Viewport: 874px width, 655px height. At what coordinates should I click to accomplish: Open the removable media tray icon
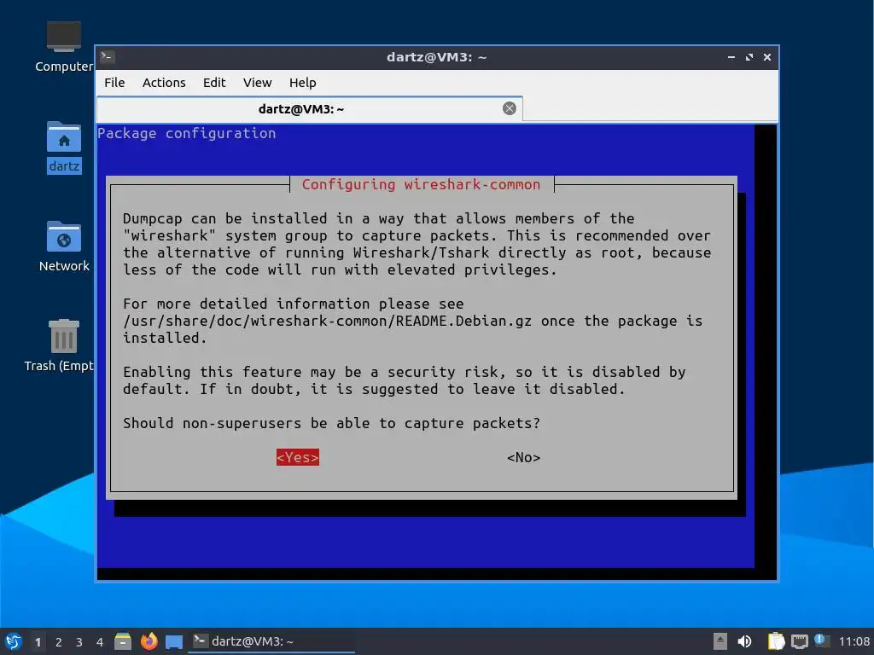click(x=720, y=641)
